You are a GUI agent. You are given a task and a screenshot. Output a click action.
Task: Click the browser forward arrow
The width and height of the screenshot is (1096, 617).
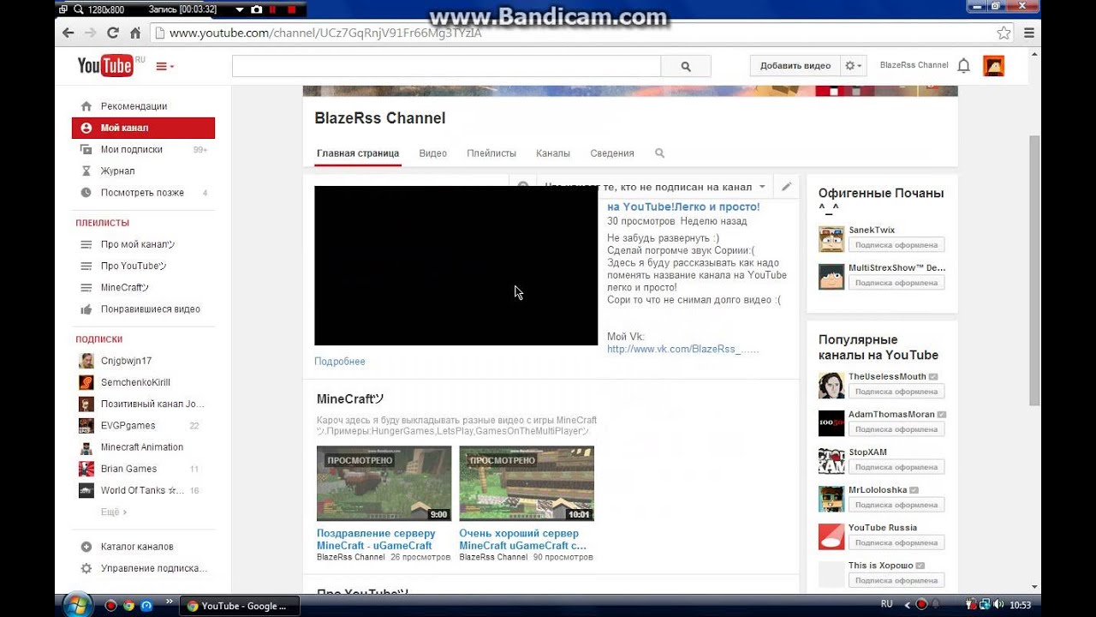pyautogui.click(x=90, y=33)
